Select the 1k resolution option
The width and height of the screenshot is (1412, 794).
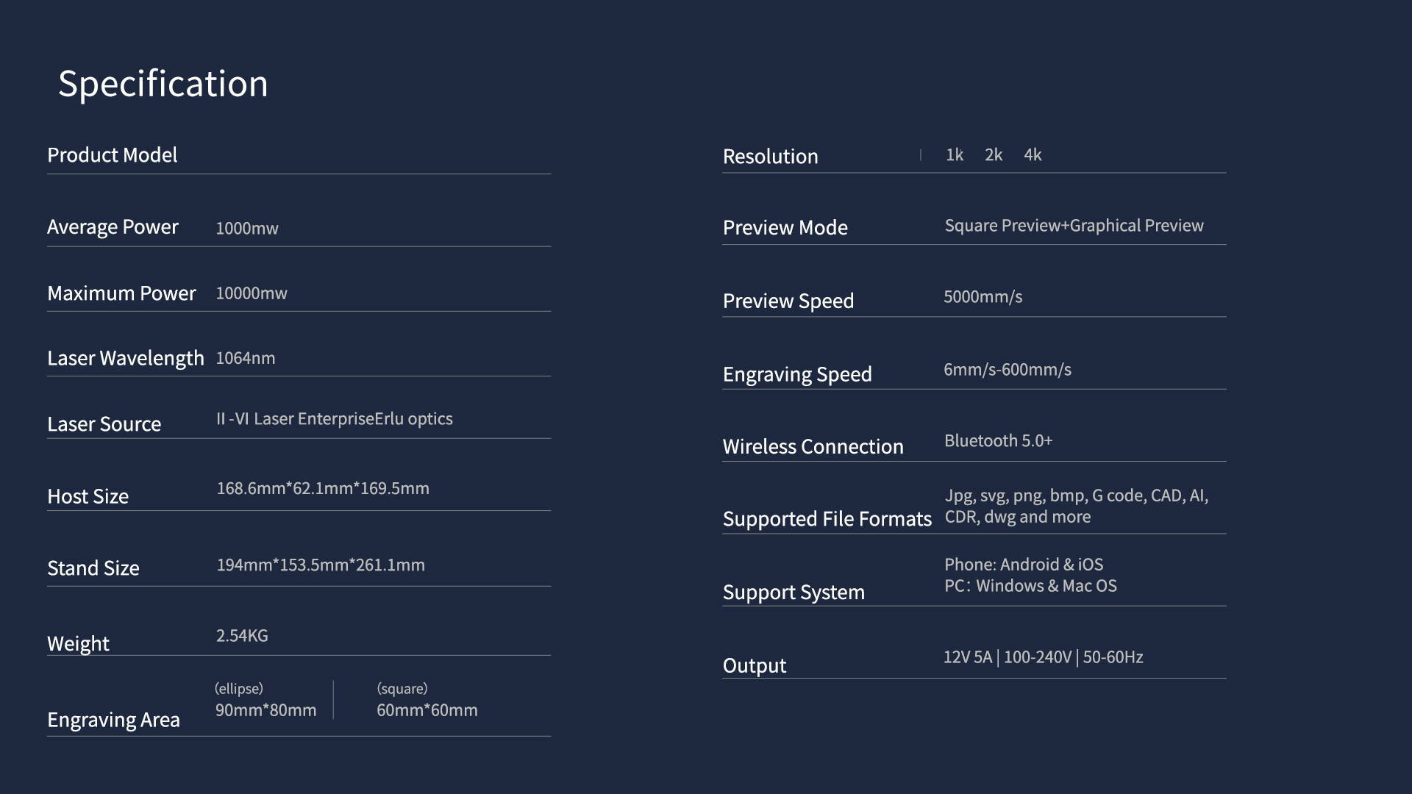click(954, 155)
